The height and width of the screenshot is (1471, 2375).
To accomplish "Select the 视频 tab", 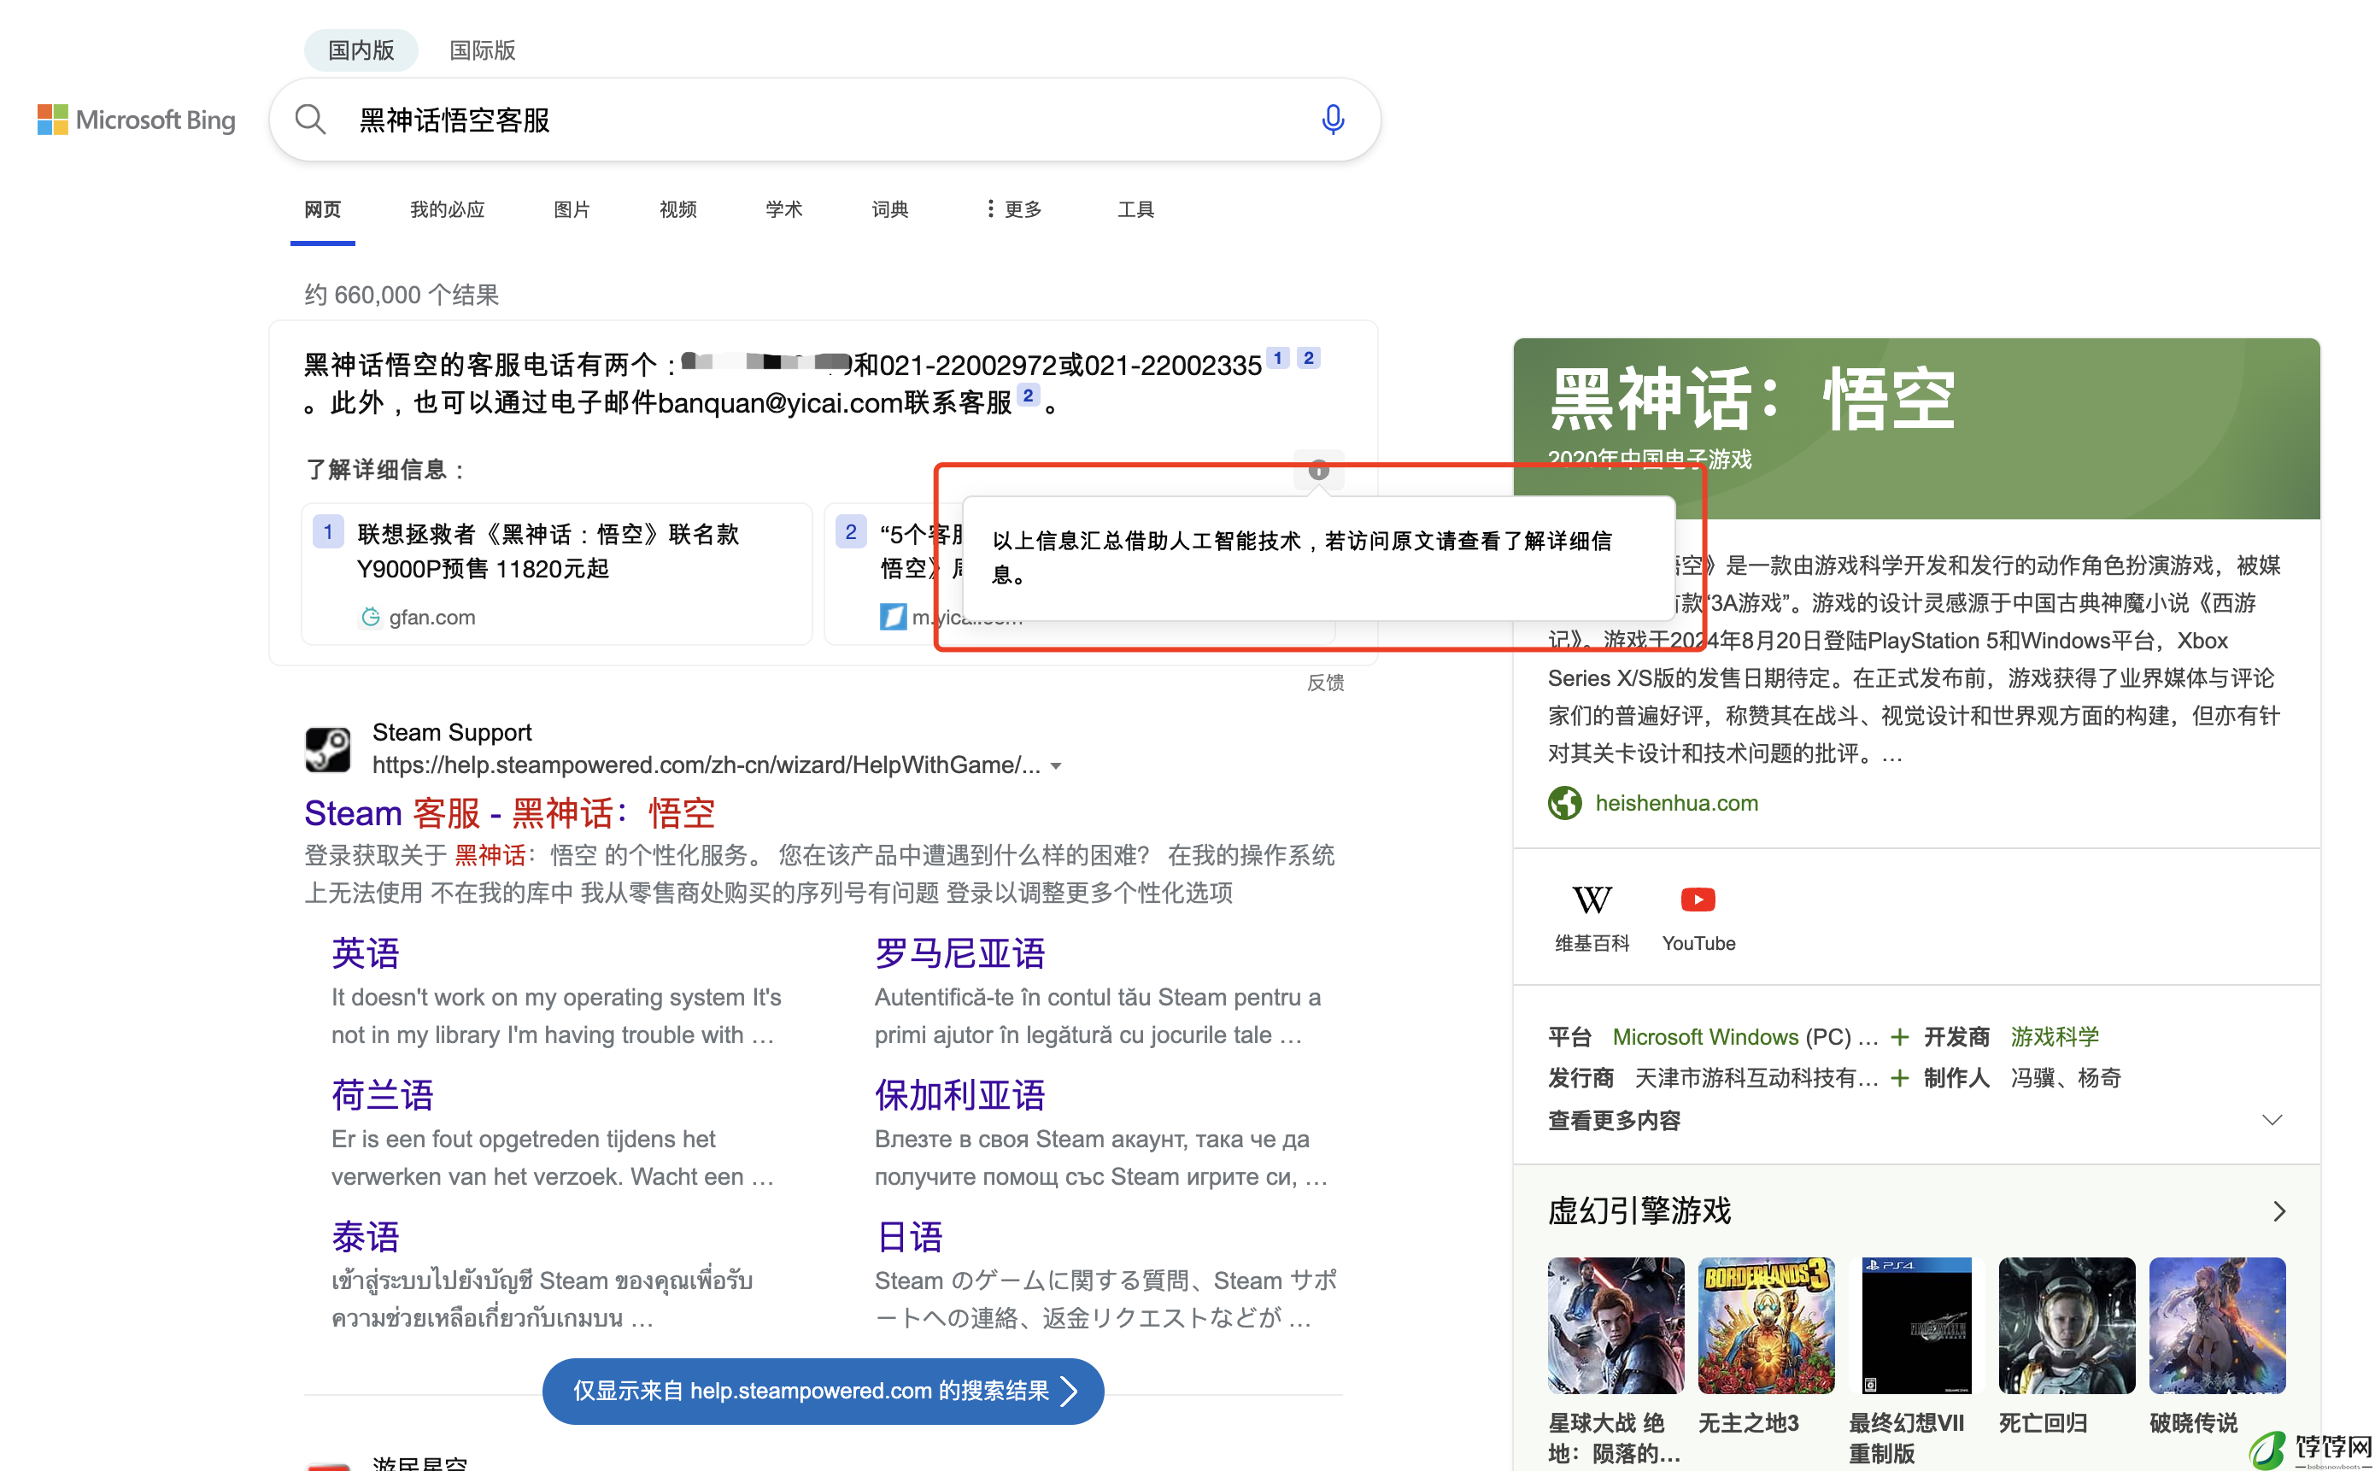I will pos(677,209).
